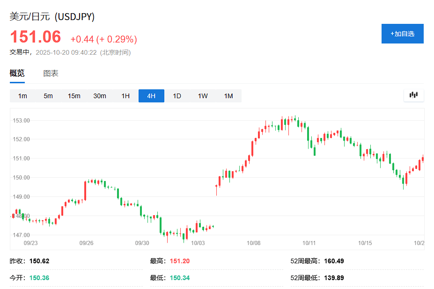
Task: Show the 1W weekly chart
Action: (203, 96)
